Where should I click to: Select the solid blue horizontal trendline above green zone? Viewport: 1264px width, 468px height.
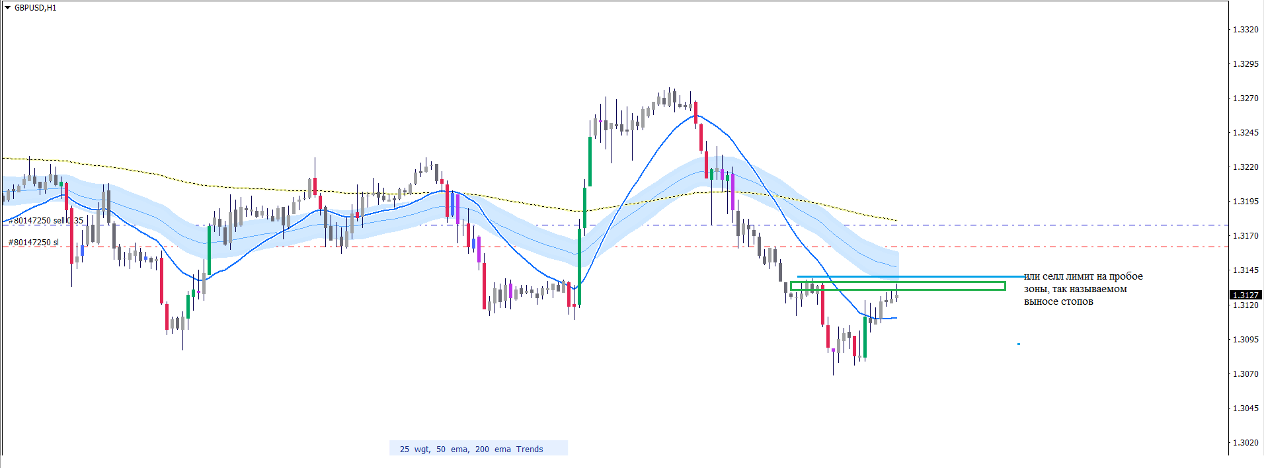click(910, 276)
